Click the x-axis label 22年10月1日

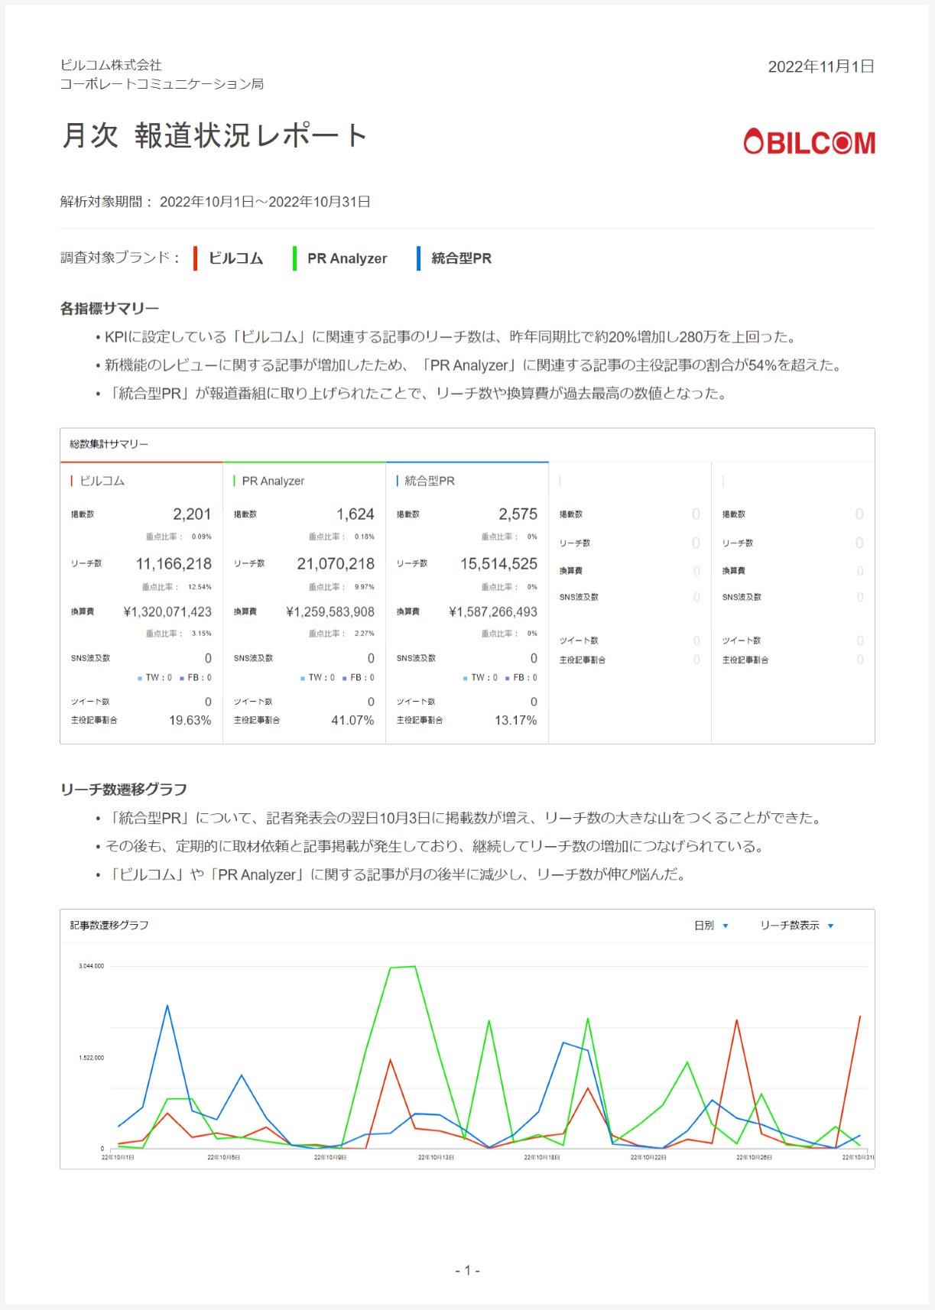(118, 1158)
